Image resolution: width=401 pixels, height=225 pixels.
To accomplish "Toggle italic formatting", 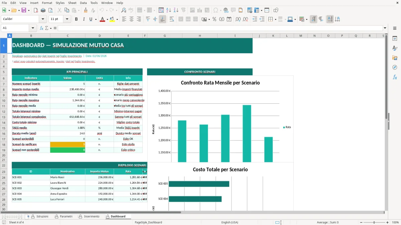I will [84, 19].
